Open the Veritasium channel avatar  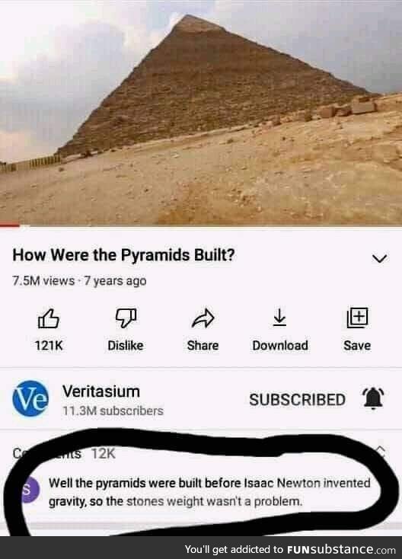pos(30,398)
